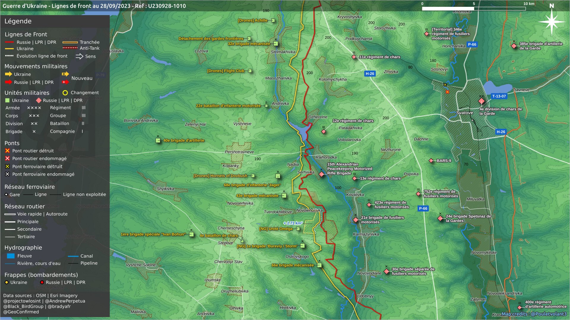Select the 22e bataillon d'infanterie motorisée marker
570x320 pixels.
pos(266,106)
